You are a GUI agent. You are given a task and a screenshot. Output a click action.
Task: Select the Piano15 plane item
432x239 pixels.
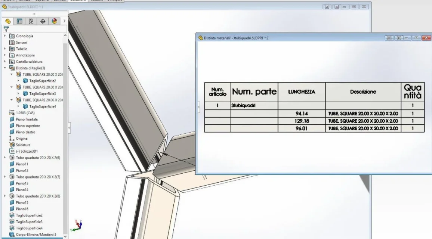click(x=22, y=202)
